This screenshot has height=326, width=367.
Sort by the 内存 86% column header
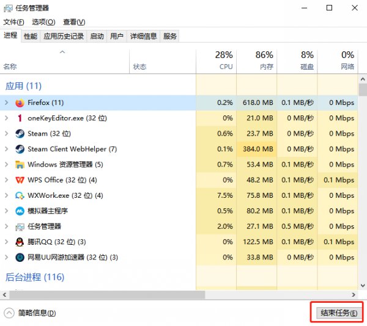(x=256, y=61)
